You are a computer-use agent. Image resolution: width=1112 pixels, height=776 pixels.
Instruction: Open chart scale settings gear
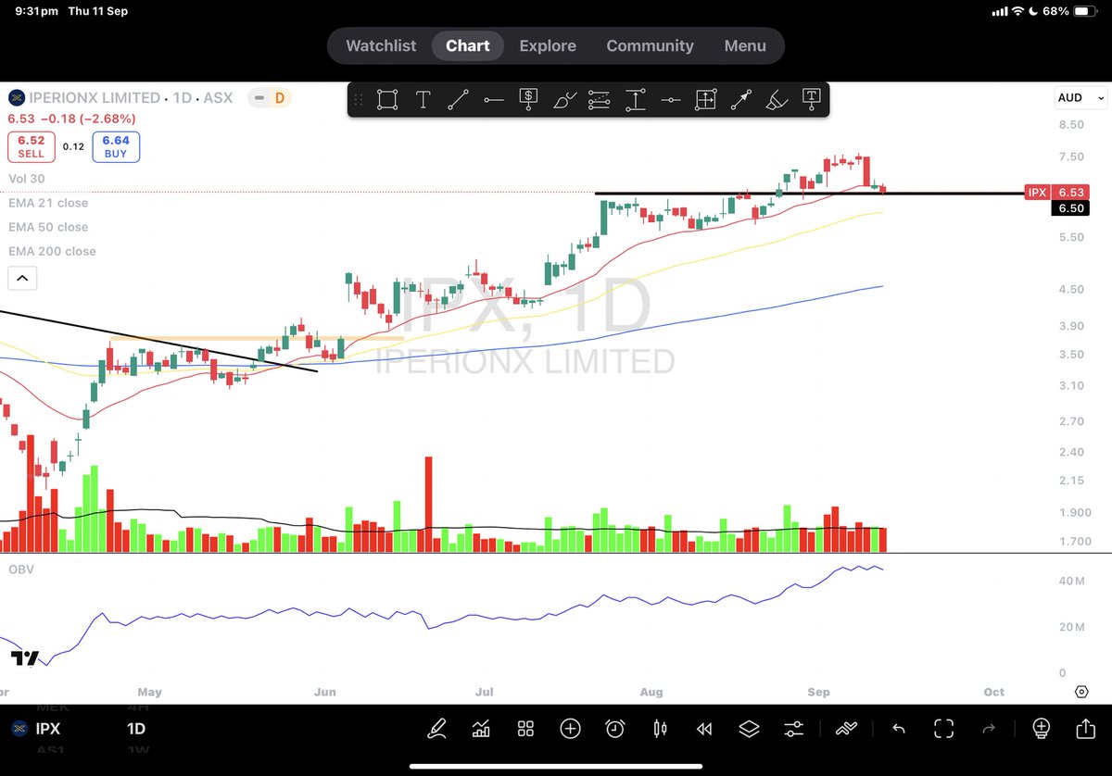point(1081,692)
